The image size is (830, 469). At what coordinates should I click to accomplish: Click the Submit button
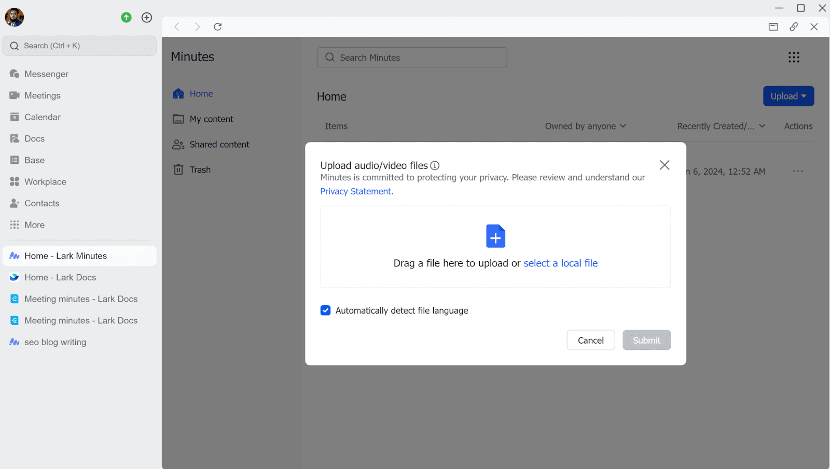click(x=647, y=340)
